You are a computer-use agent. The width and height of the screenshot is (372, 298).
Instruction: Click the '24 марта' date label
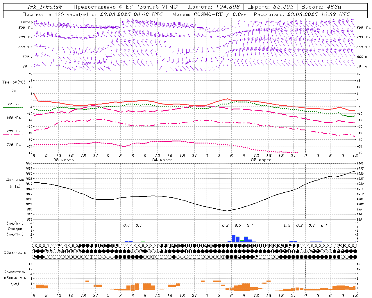(x=162, y=160)
